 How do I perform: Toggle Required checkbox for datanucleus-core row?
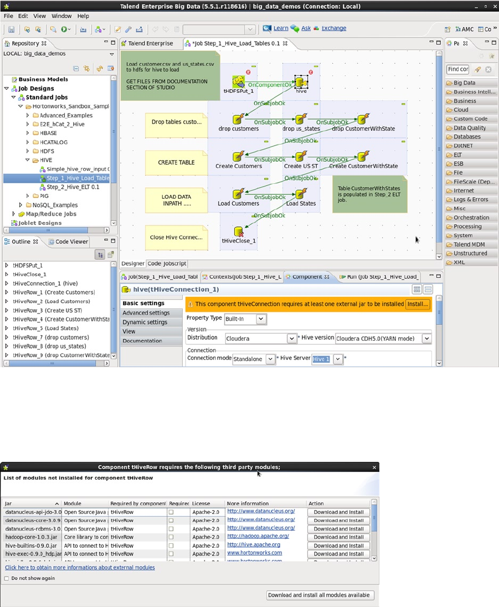(171, 521)
